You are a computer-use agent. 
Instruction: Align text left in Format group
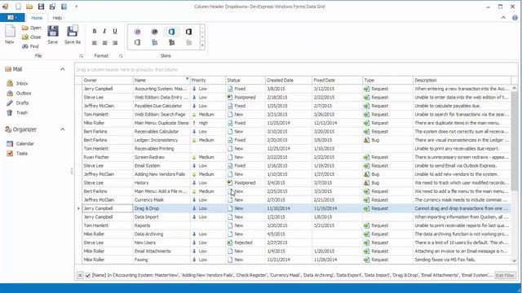click(95, 43)
